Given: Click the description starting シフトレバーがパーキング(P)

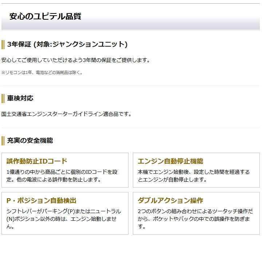Looking at the screenshot, I should click(64, 219).
